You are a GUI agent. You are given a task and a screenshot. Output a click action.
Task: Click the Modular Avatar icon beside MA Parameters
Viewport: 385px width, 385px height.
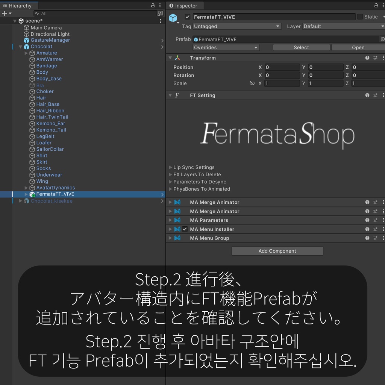point(177,220)
